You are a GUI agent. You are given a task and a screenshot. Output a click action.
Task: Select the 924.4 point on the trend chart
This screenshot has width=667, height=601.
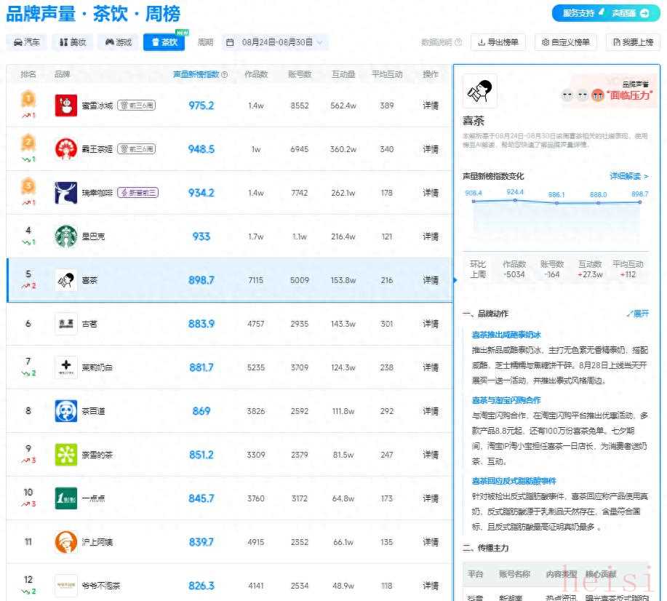point(515,200)
